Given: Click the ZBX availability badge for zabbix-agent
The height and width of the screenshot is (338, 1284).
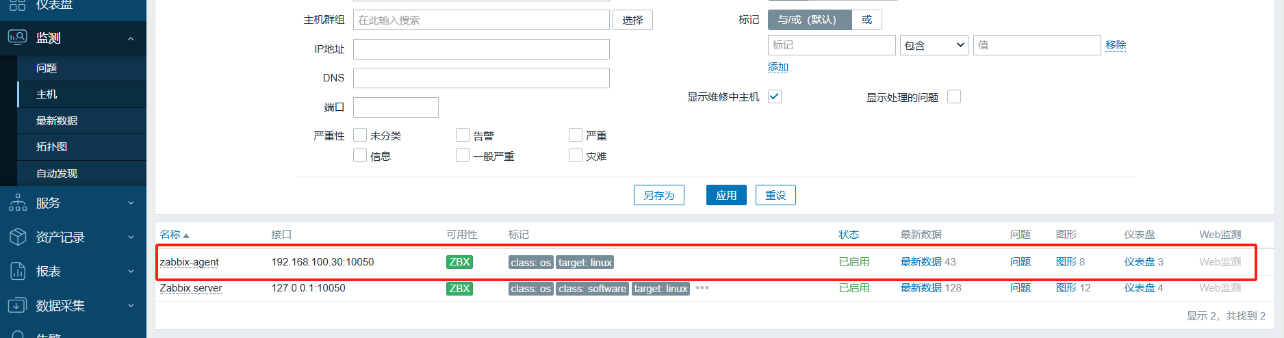Looking at the screenshot, I should tap(459, 262).
